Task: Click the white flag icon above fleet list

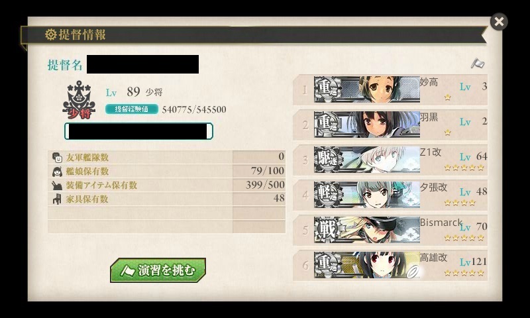Action: coord(478,63)
